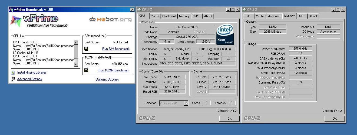Open Cache tab in second CPU-Z window
Image resolution: width=357 pixels, height=135 pixels.
pyautogui.click(x=260, y=16)
